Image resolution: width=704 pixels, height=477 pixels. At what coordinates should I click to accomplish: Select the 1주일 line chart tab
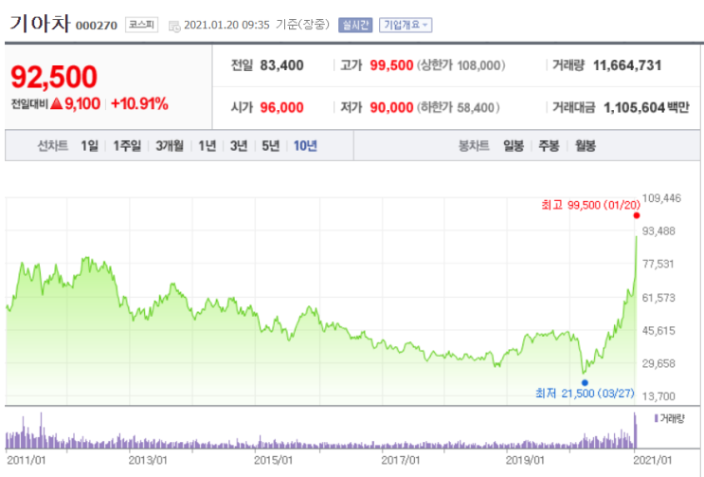pyautogui.click(x=127, y=145)
